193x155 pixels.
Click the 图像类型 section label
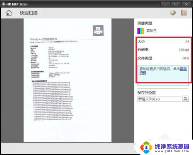pos(145,23)
